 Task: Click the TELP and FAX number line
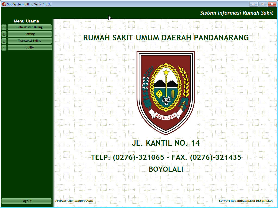point(166,157)
